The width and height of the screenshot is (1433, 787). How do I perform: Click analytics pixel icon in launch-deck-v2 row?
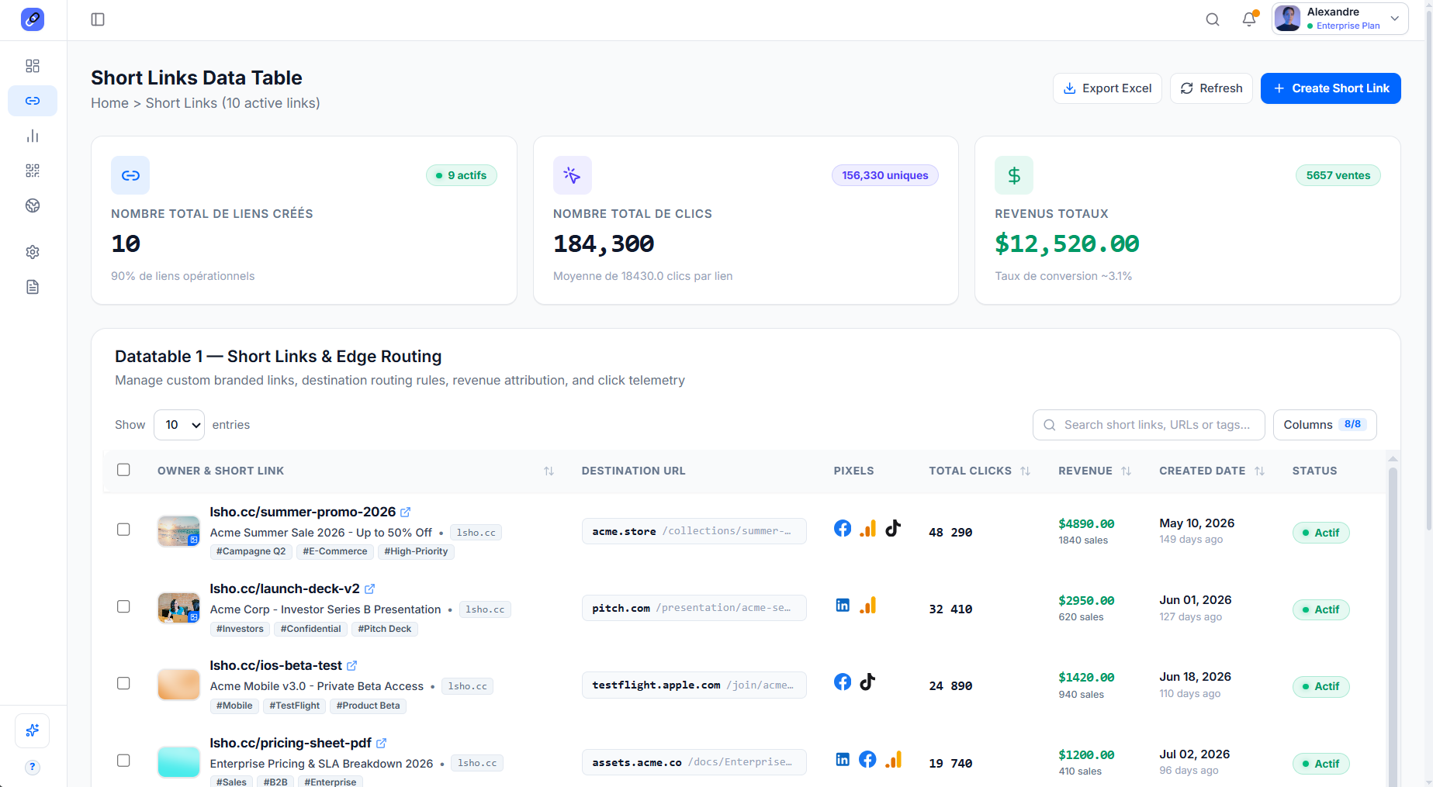pos(867,605)
